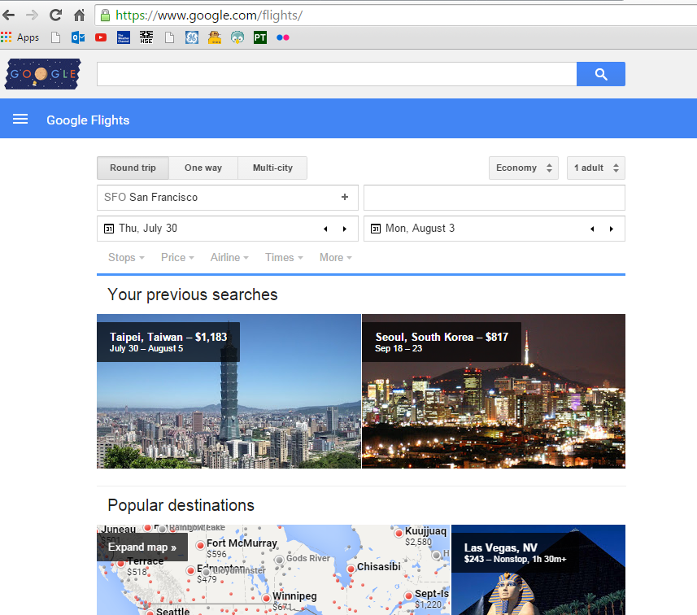Open the HSE bookmark
Screen dimensions: 697x615
tap(146, 37)
